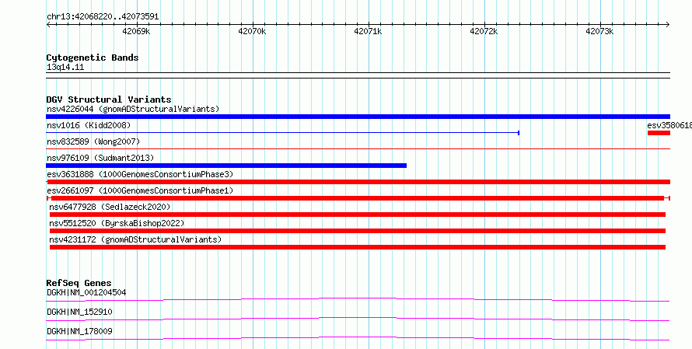Click the 13q14.11 band label
Screen dimensions: 692x349
[65, 68]
